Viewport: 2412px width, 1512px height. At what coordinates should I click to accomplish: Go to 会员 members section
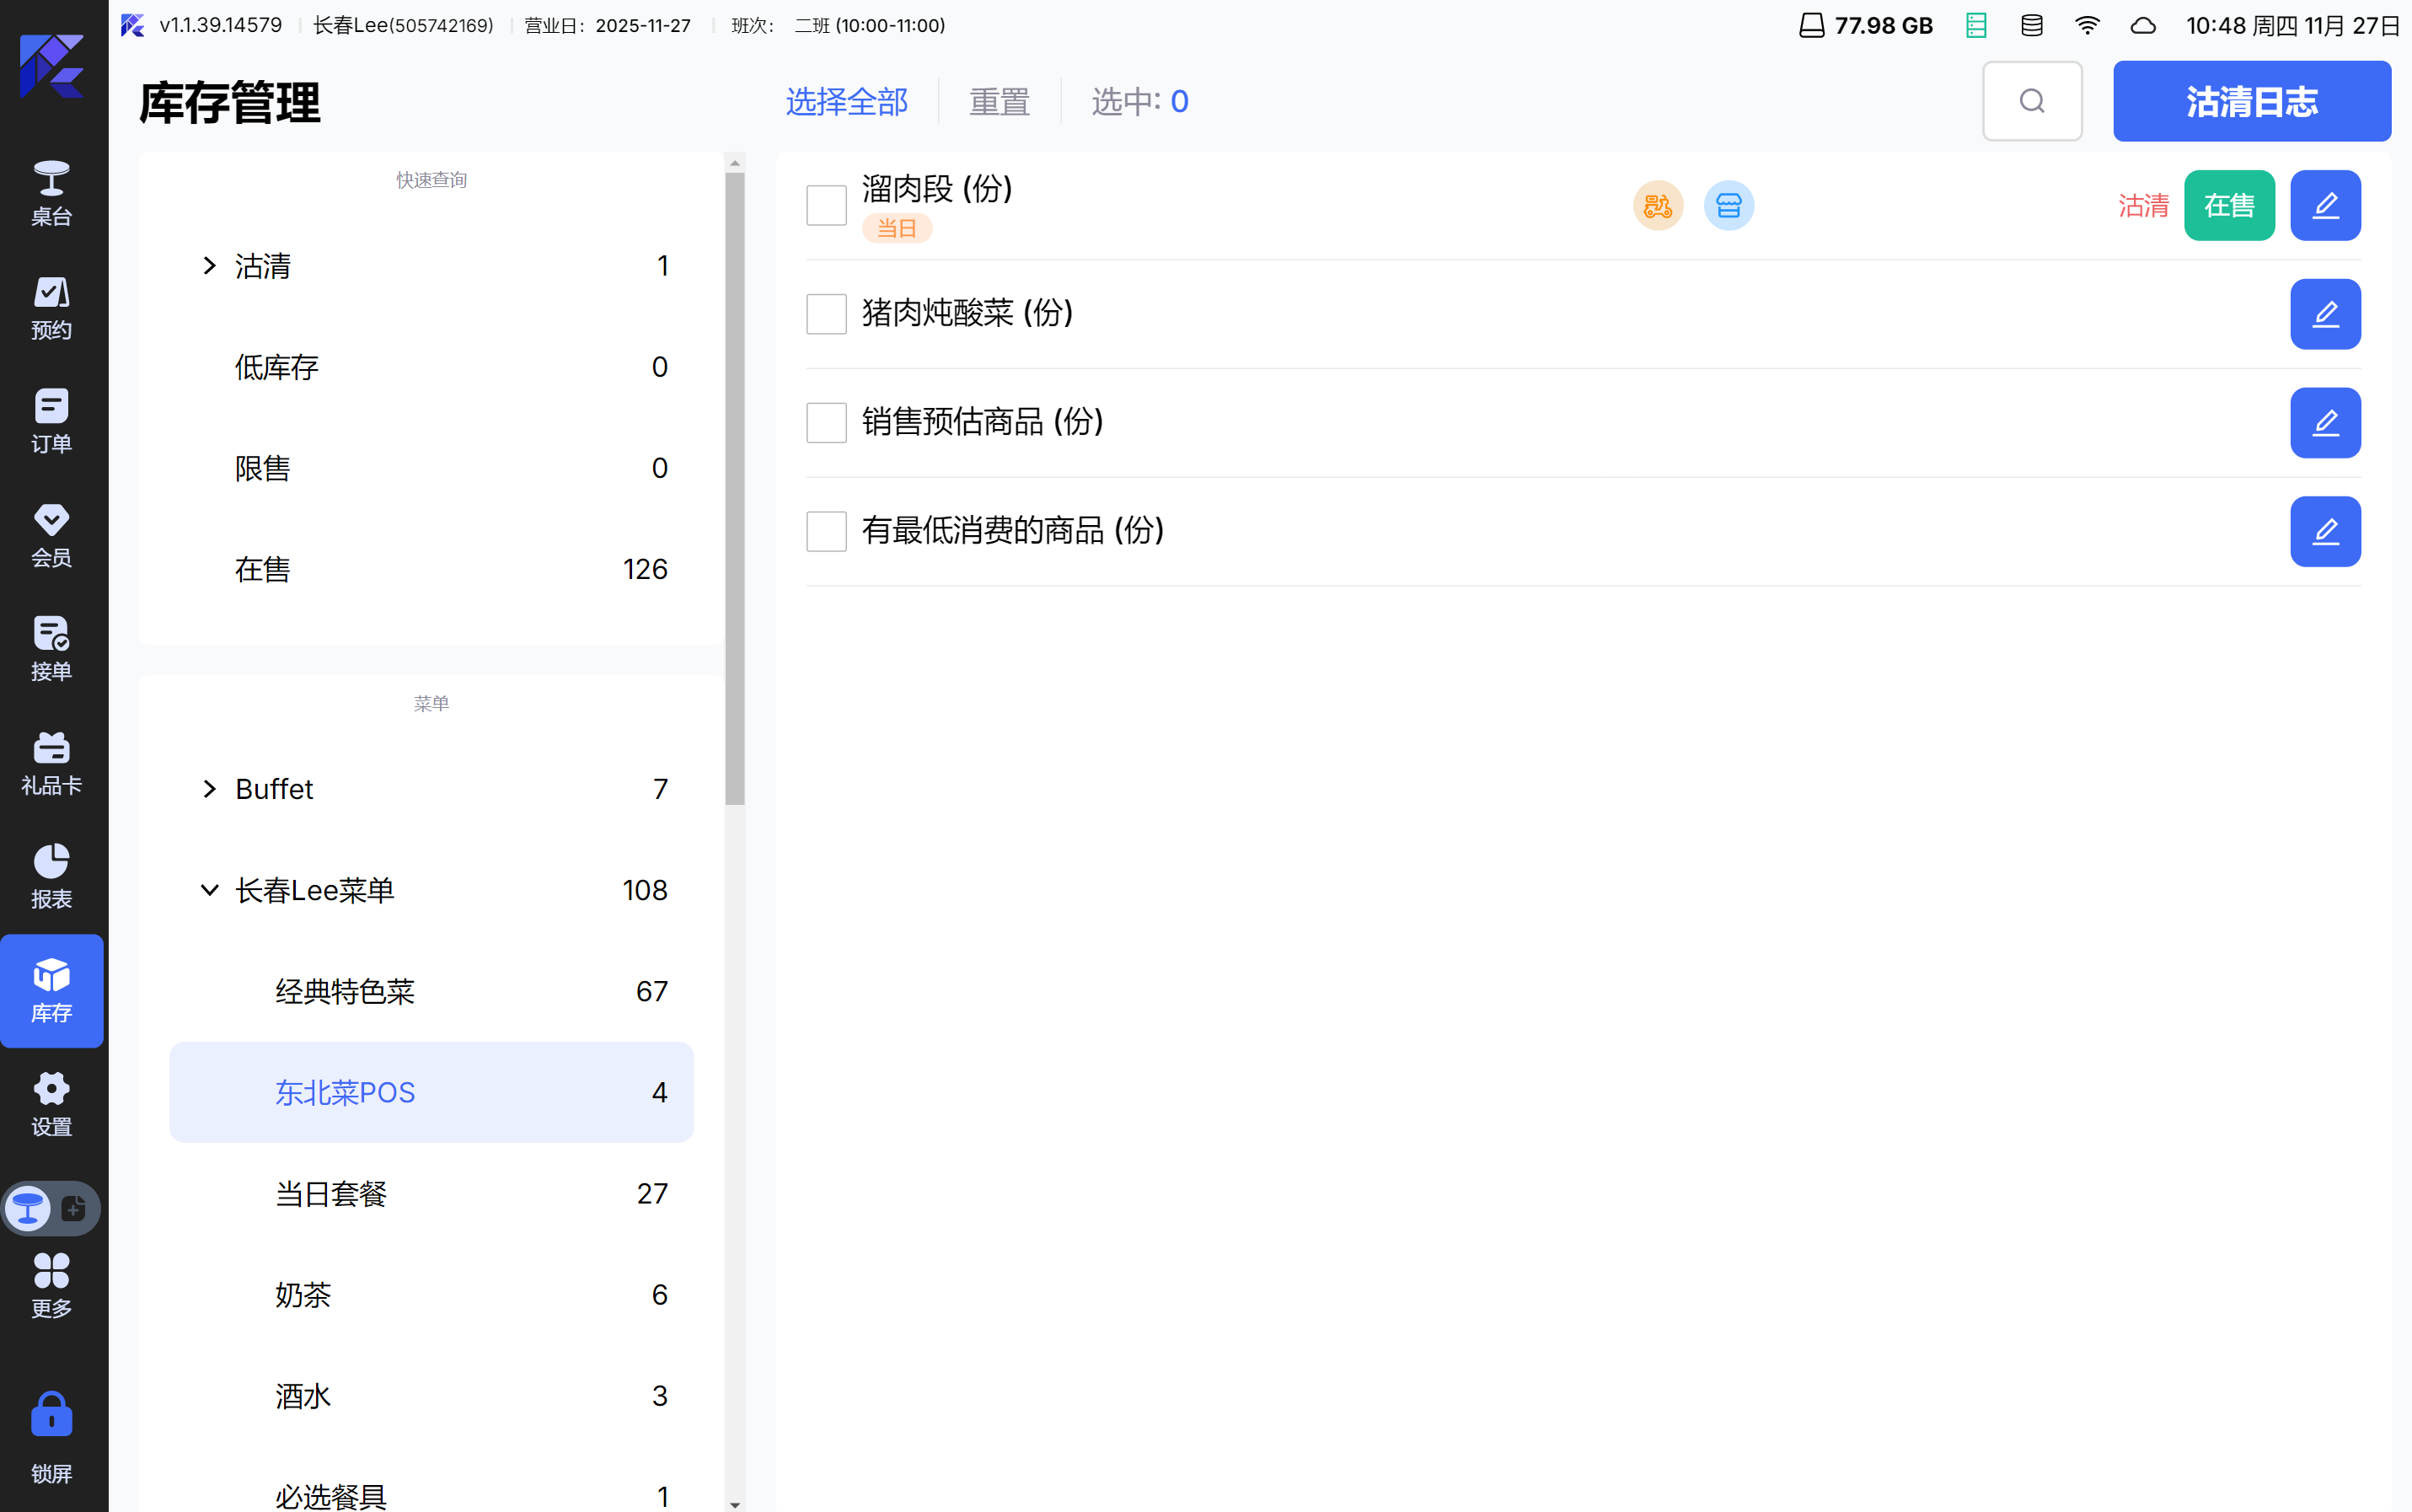(51, 535)
